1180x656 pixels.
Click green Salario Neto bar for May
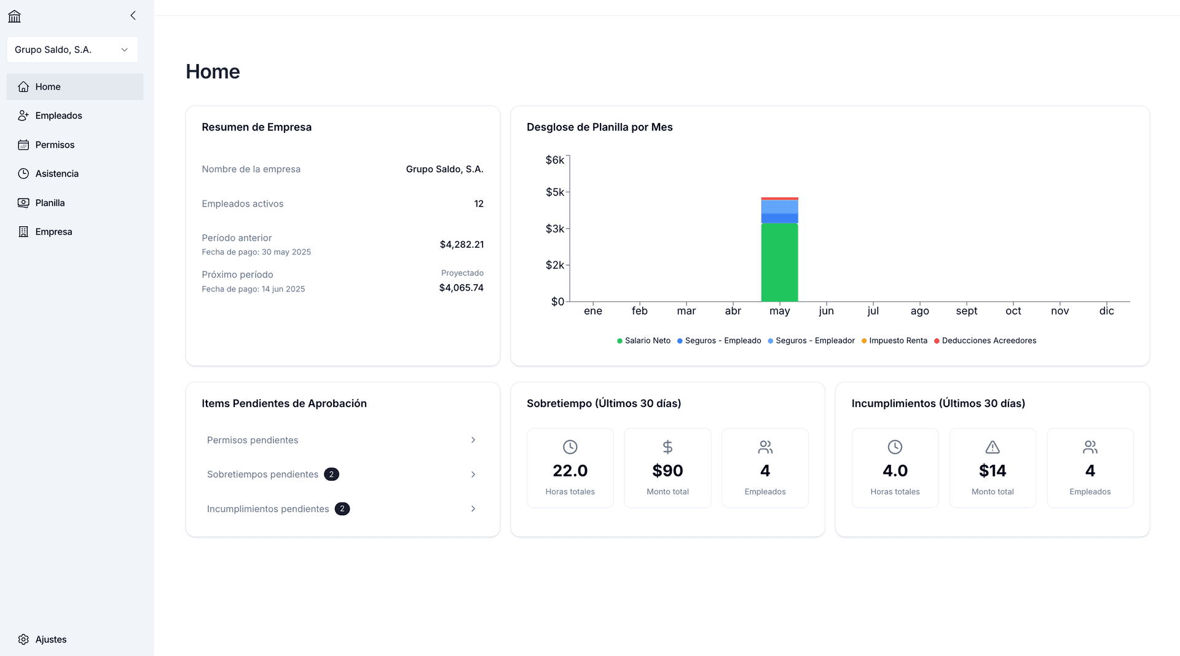click(779, 263)
